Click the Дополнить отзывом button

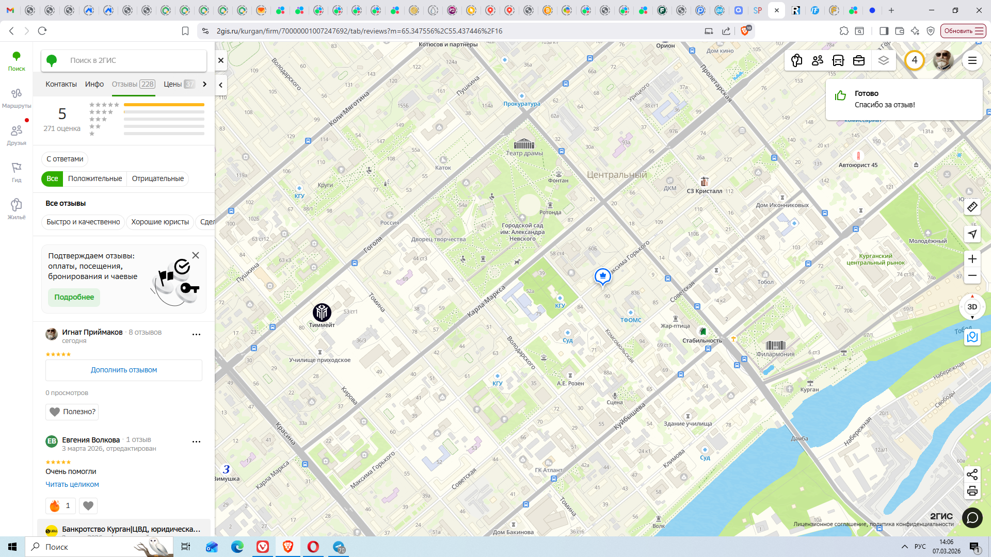click(x=124, y=370)
